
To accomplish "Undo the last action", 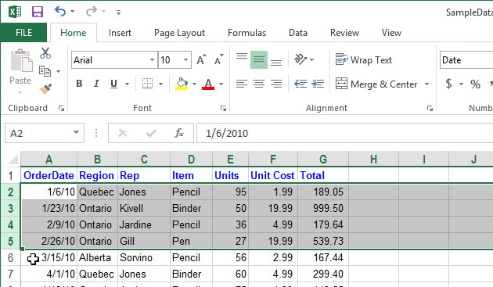I will point(60,12).
